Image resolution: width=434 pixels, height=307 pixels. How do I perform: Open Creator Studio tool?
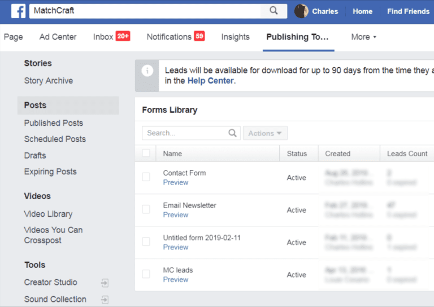click(x=50, y=282)
